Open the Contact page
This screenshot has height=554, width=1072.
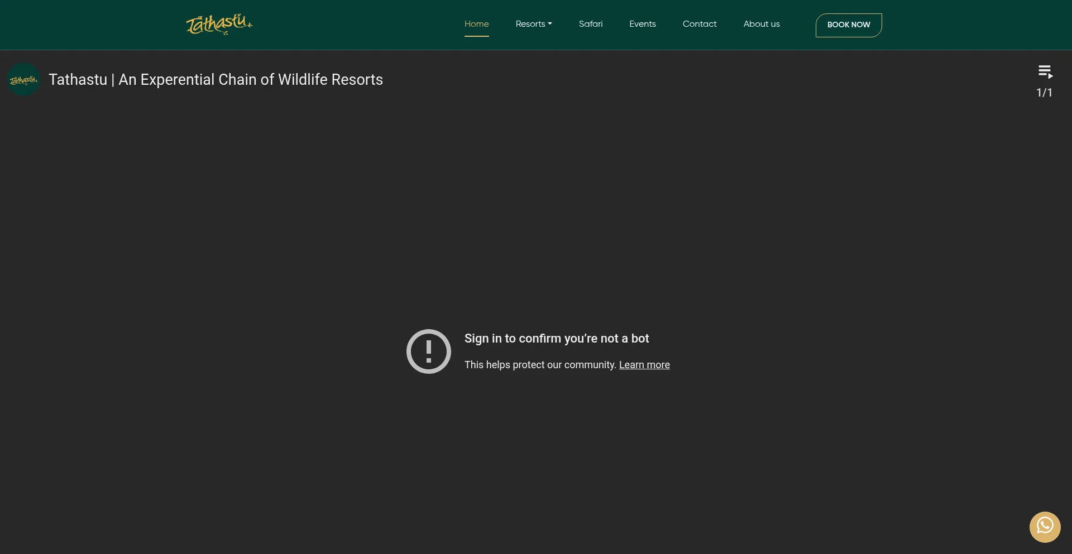[x=699, y=24]
